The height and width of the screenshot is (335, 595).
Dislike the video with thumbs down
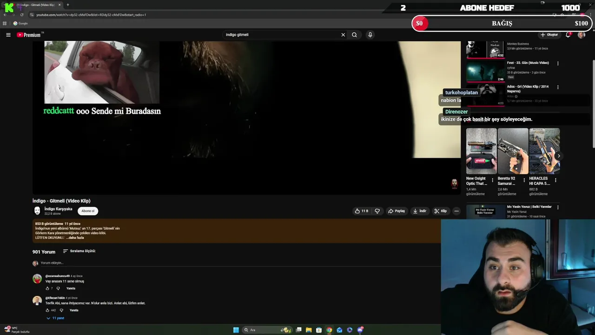377,211
